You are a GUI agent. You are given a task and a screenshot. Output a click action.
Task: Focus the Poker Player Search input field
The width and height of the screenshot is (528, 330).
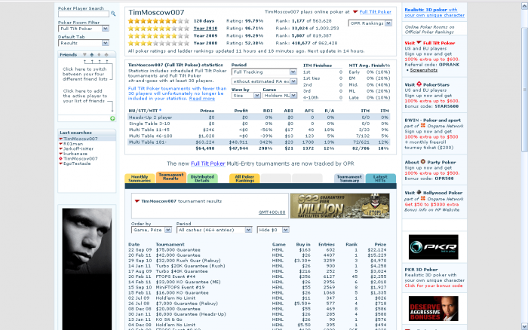tap(84, 14)
